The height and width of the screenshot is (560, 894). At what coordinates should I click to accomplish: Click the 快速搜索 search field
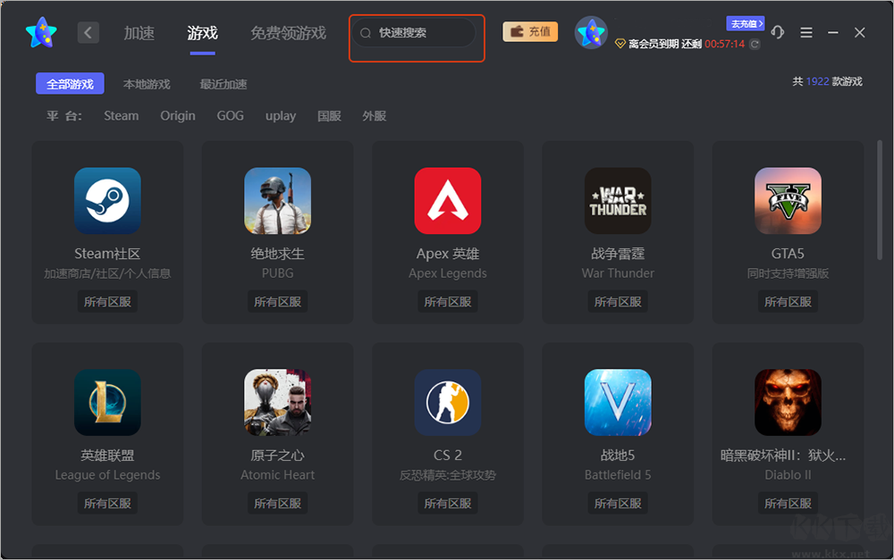coord(415,33)
